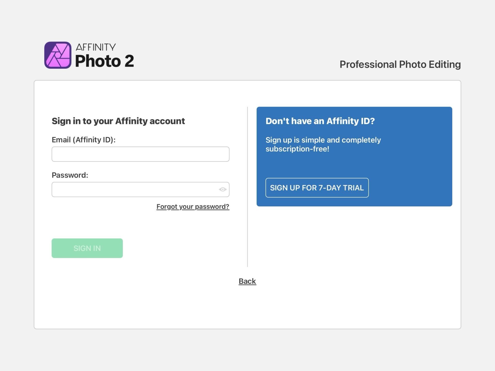Click into the Email (Affinity ID) input field
This screenshot has height=371, width=495.
click(140, 154)
